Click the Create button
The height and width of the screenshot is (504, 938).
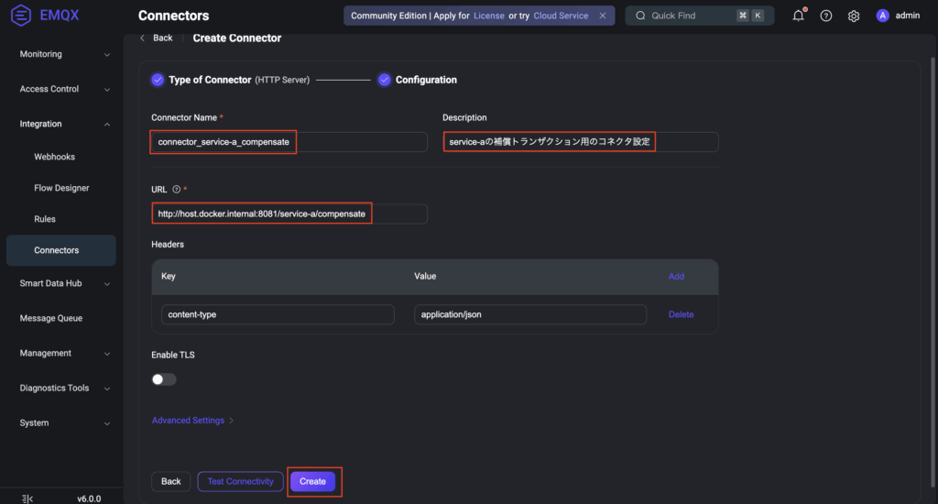click(312, 481)
